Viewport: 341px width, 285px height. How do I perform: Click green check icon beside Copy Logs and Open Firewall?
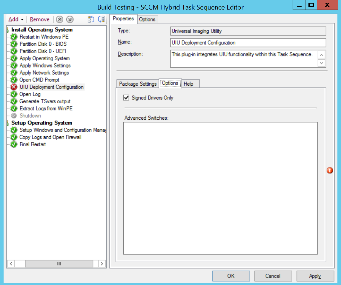click(14, 137)
